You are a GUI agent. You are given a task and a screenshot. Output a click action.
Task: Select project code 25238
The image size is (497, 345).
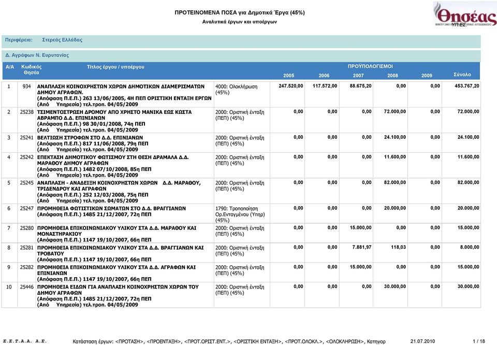click(x=26, y=112)
